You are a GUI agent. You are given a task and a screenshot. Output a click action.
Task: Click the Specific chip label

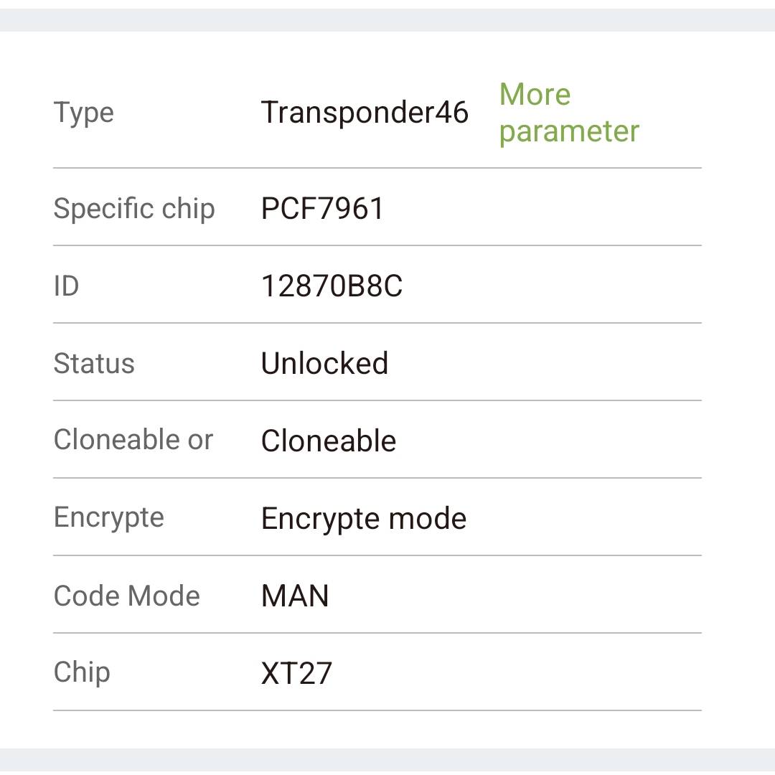(134, 209)
